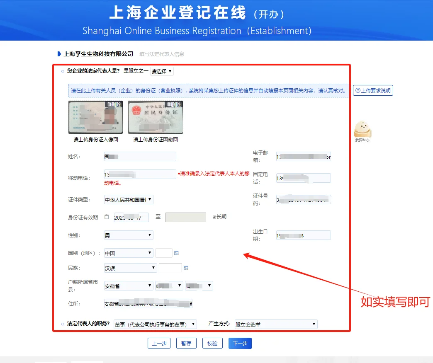This screenshot has width=433, height=363.
Task: Click the 住所 address input field
Action: point(148,304)
